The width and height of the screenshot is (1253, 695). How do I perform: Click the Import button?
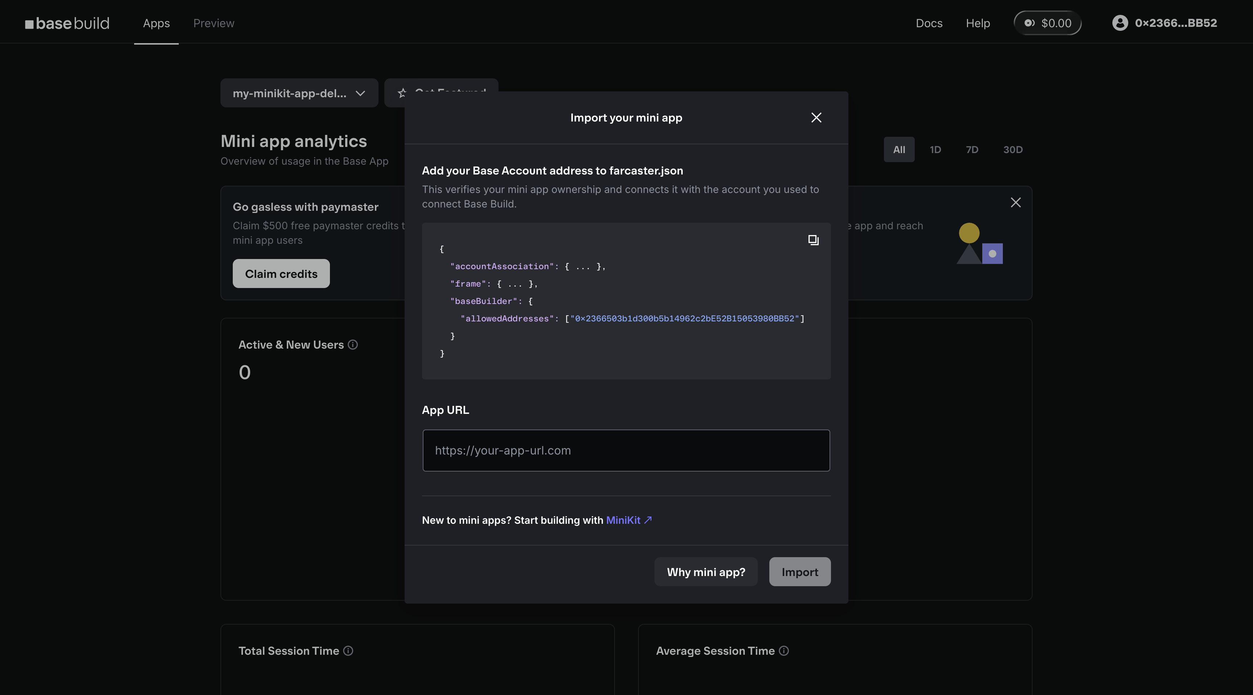(x=800, y=572)
